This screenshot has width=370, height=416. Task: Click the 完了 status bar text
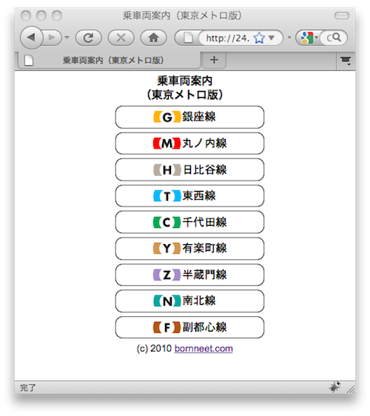[x=27, y=388]
